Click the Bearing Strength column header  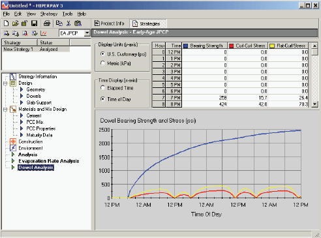pyautogui.click(x=205, y=46)
